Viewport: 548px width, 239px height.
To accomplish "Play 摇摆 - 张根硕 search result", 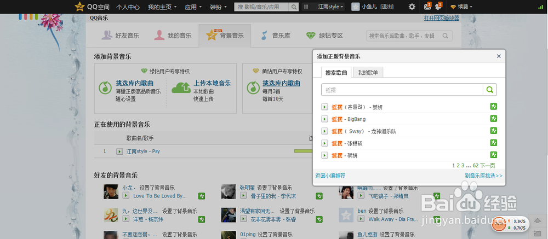I will [x=324, y=143].
